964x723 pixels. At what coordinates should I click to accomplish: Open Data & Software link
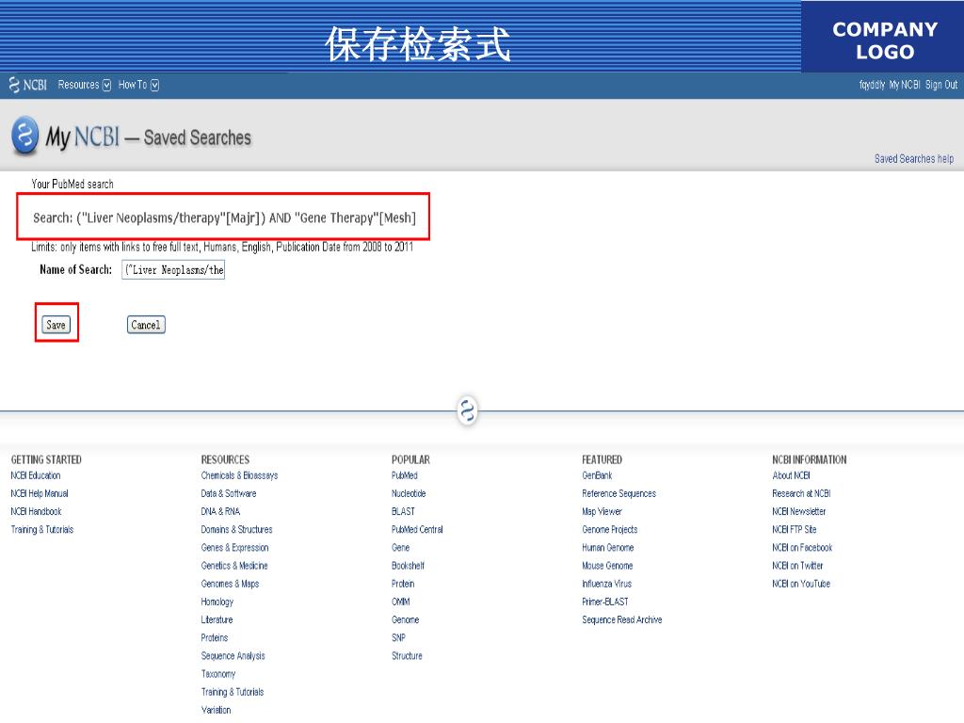[229, 493]
